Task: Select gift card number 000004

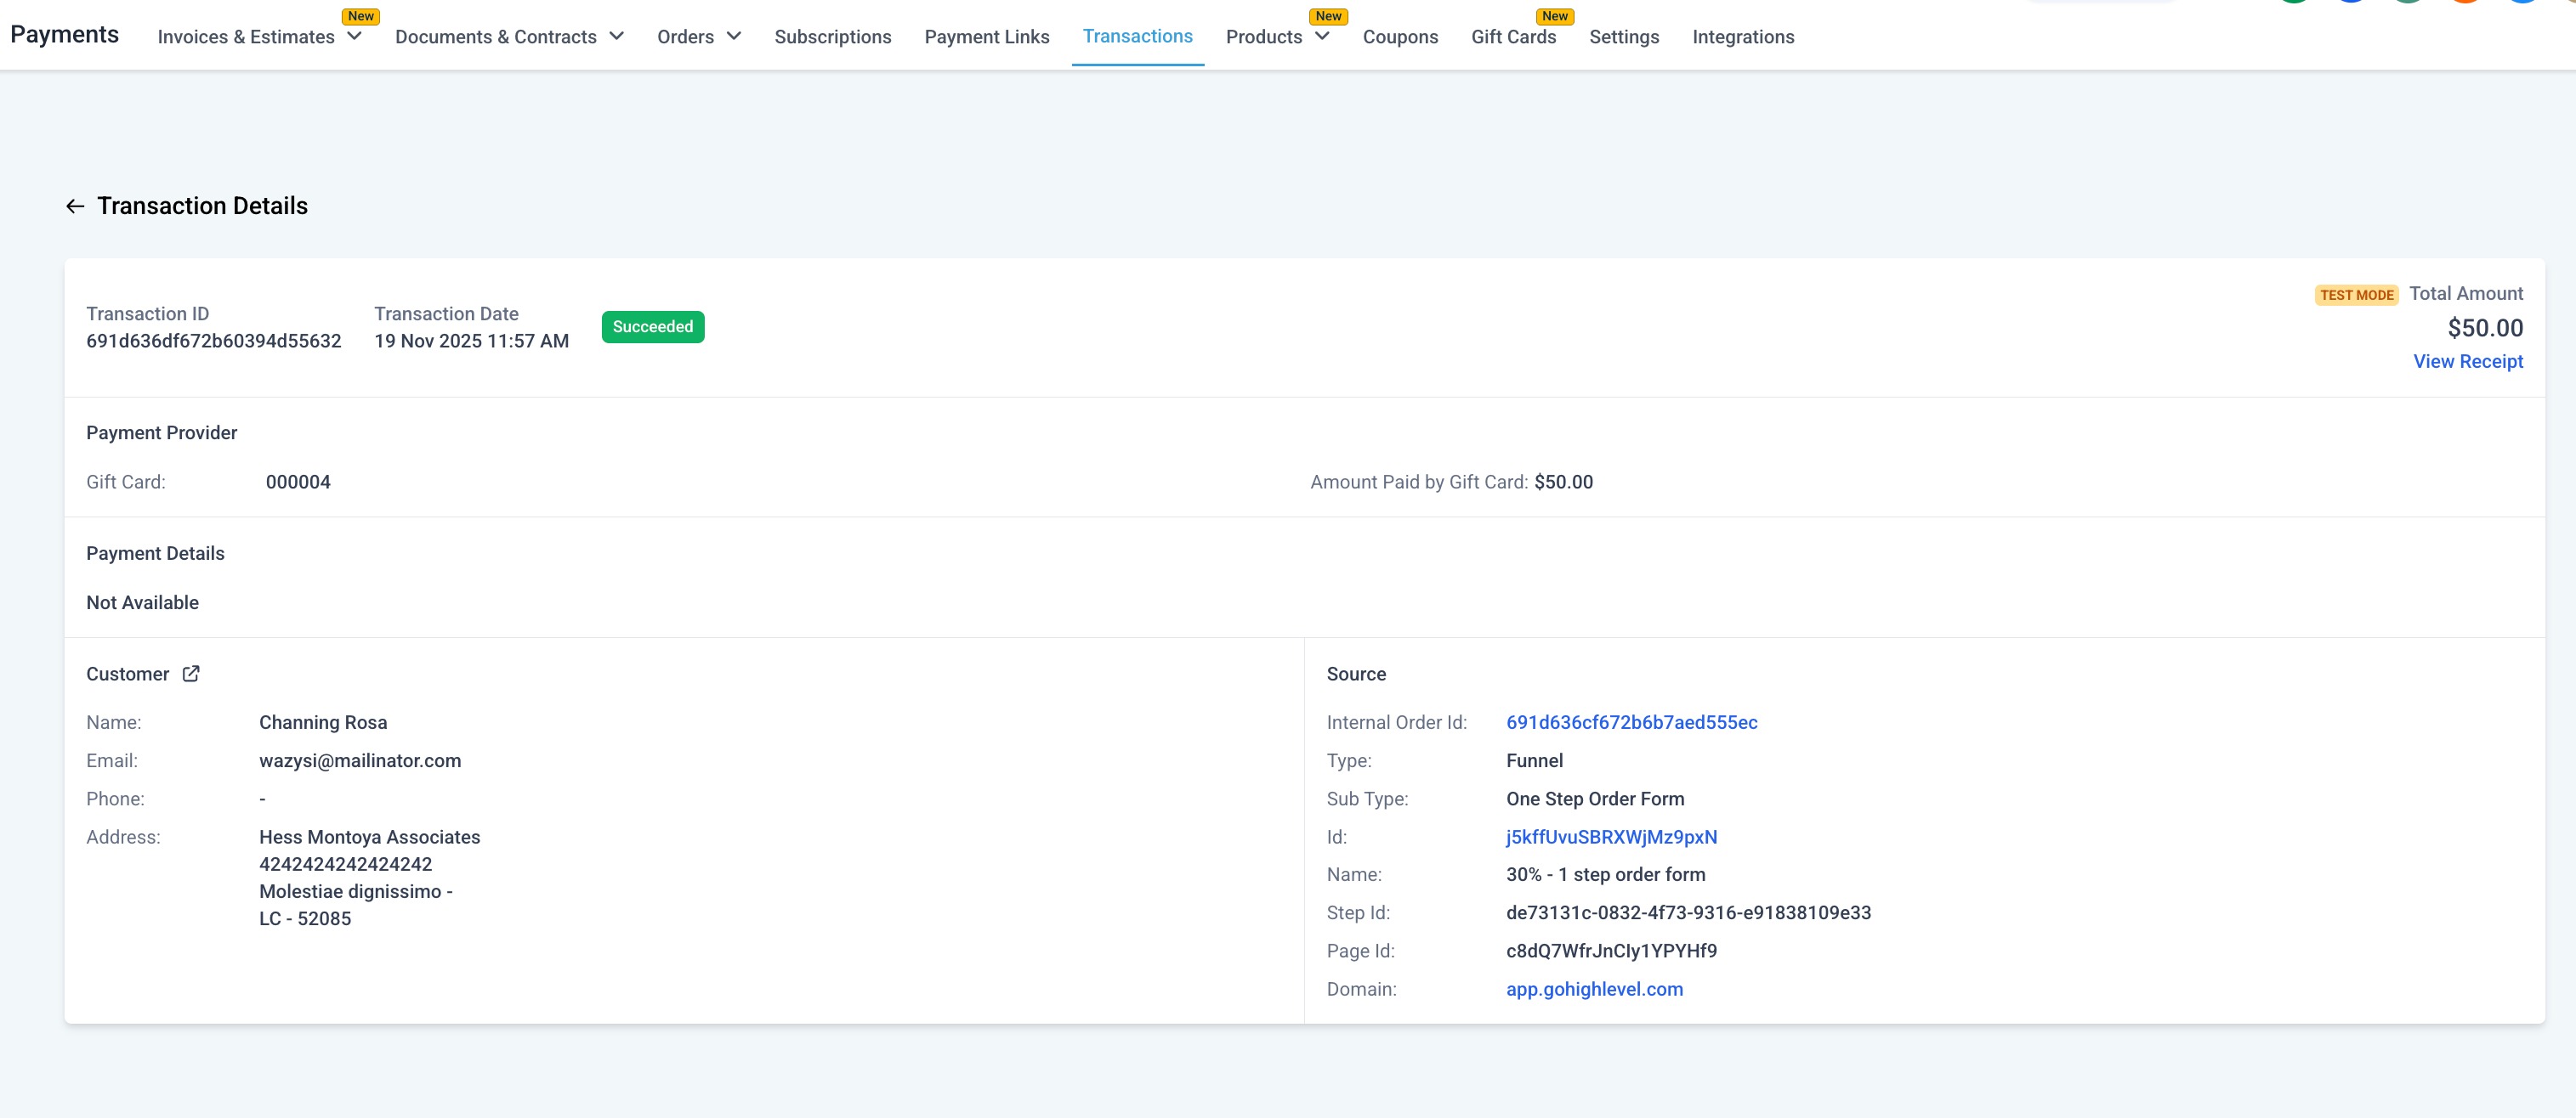Action: pos(297,482)
